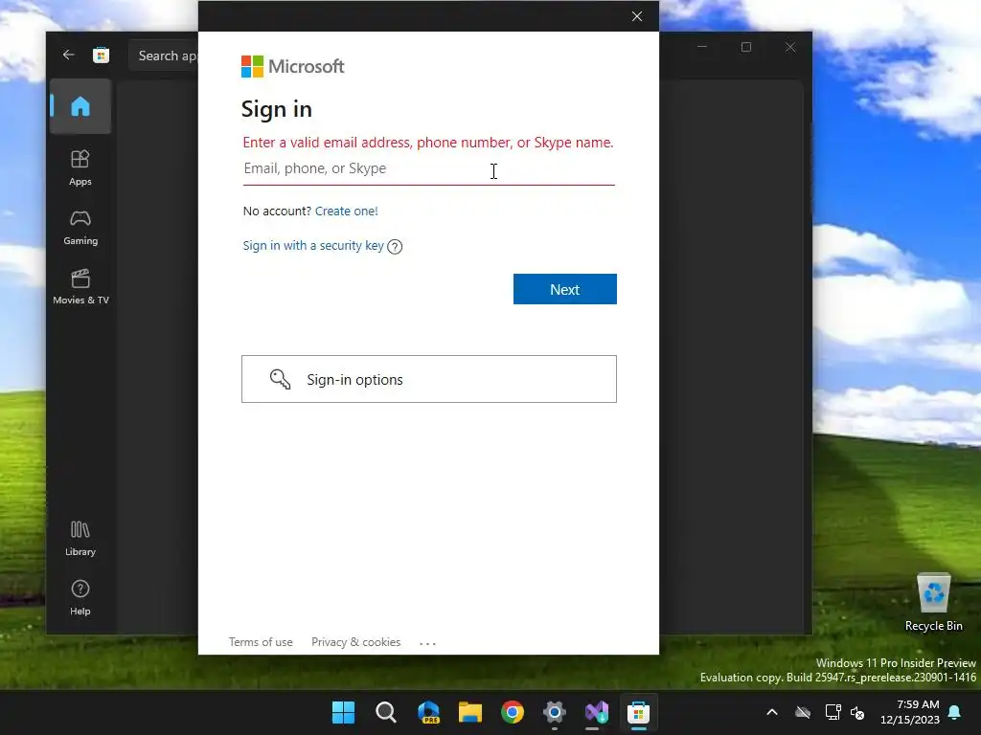This screenshot has height=735, width=981.
Task: Click the Next button
Action: [x=564, y=289]
